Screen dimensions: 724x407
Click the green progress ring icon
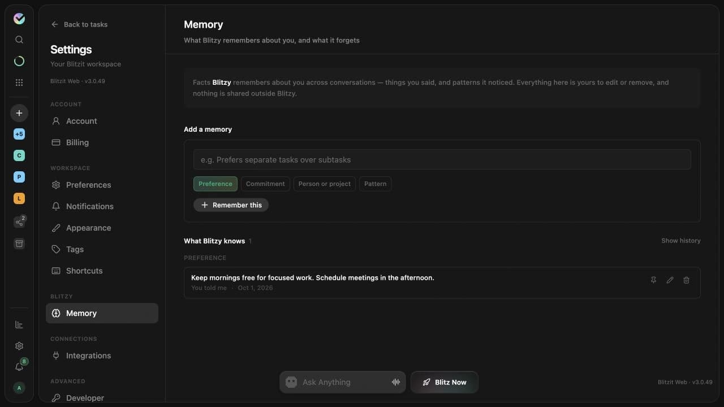pos(19,61)
